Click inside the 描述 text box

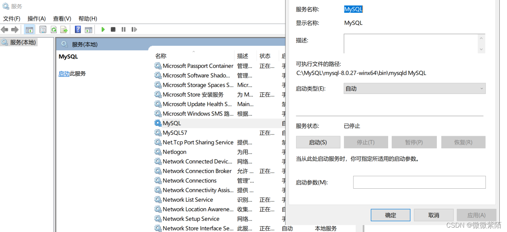410,44
